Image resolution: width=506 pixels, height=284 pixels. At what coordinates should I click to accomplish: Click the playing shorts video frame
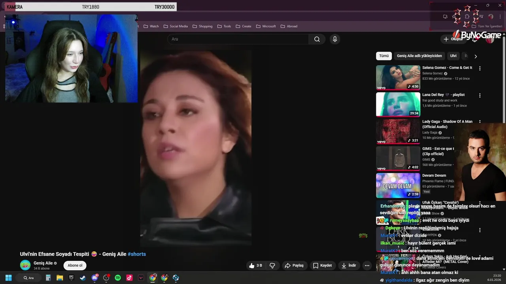196,148
